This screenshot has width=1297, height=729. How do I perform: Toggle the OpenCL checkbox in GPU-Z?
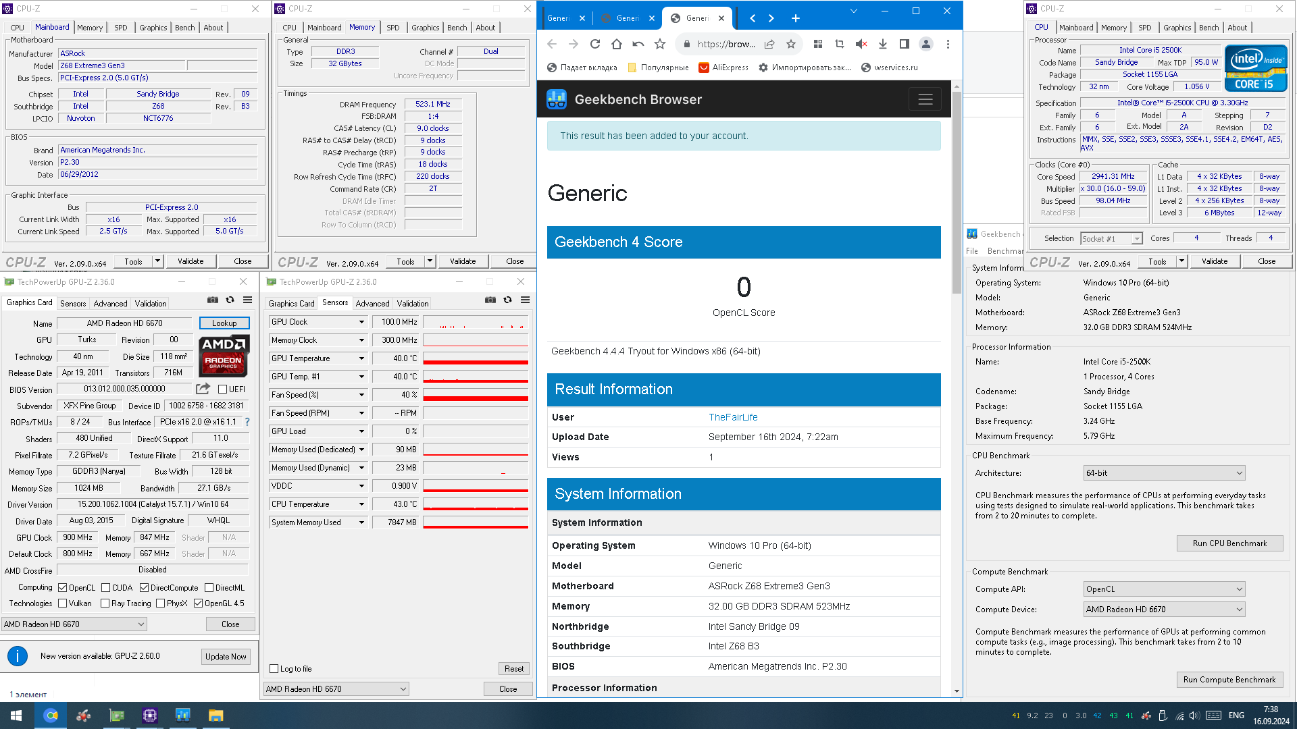point(63,588)
